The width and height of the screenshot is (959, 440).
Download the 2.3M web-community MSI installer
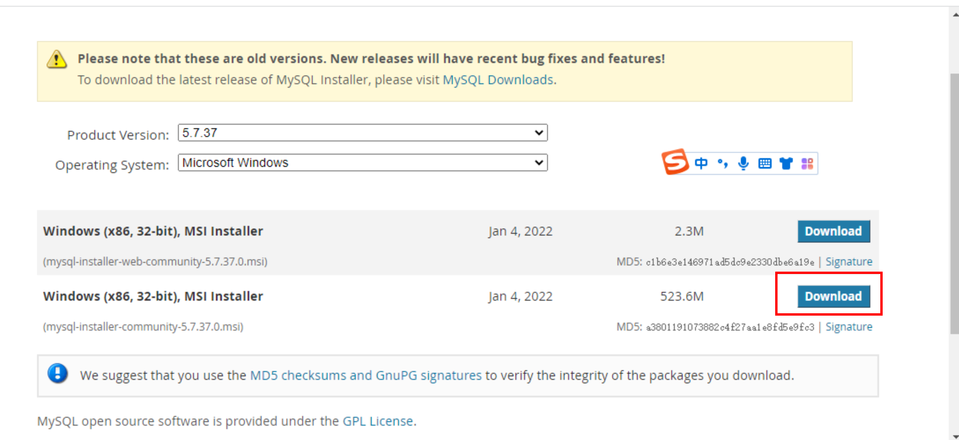click(833, 231)
